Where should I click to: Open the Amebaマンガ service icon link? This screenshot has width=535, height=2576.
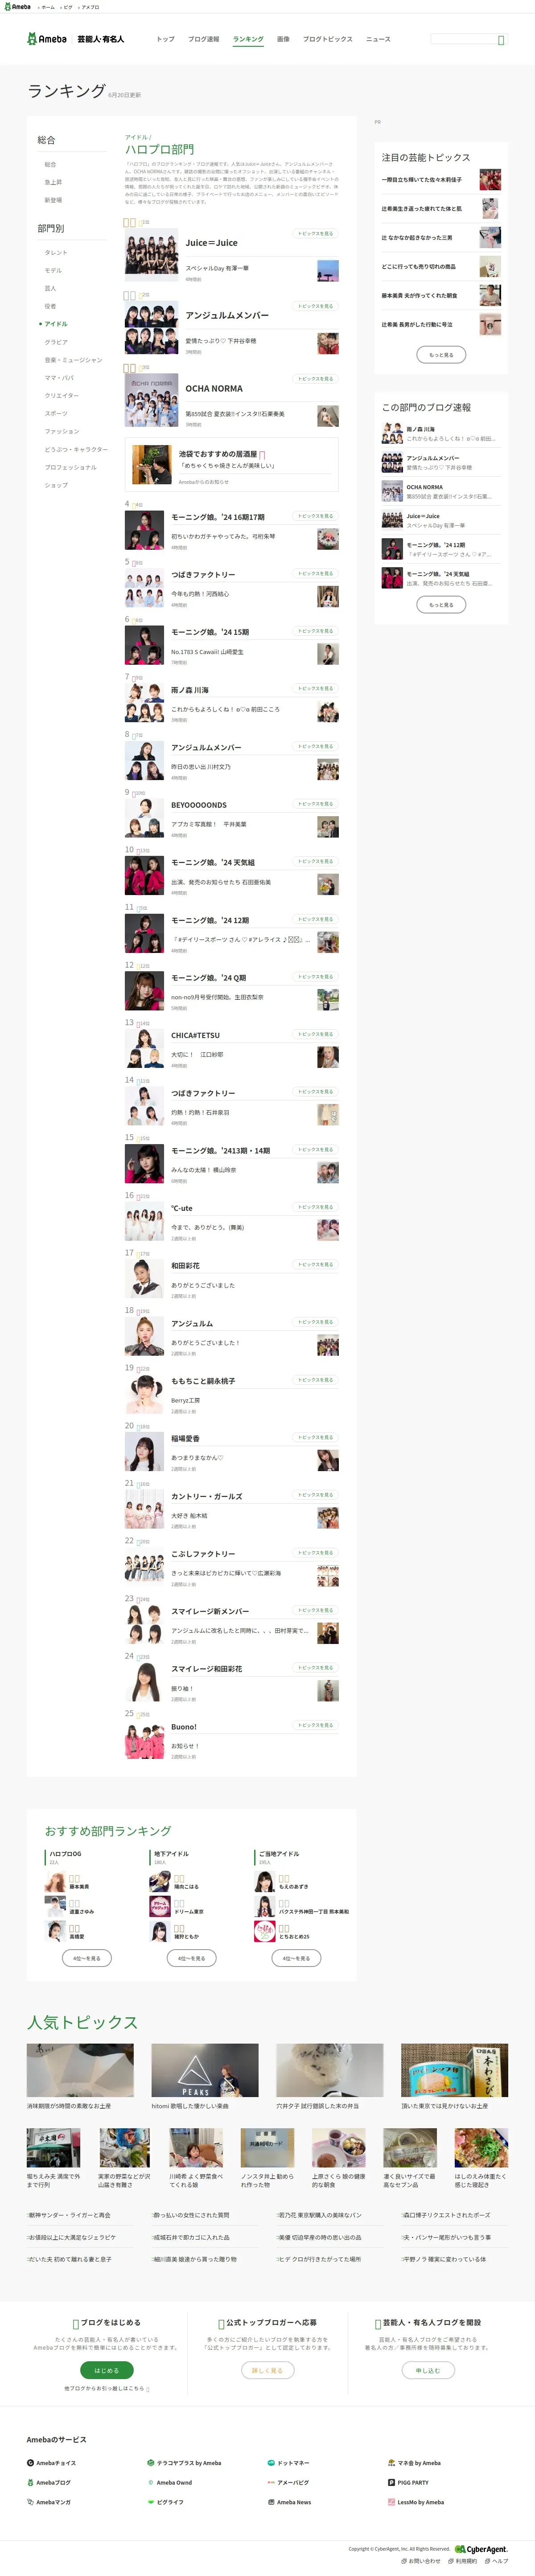click(30, 2502)
